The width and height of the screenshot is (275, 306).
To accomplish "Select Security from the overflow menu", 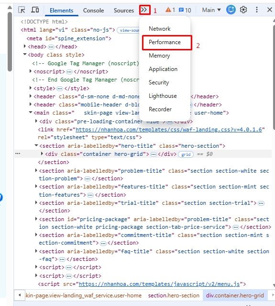I will (159, 82).
